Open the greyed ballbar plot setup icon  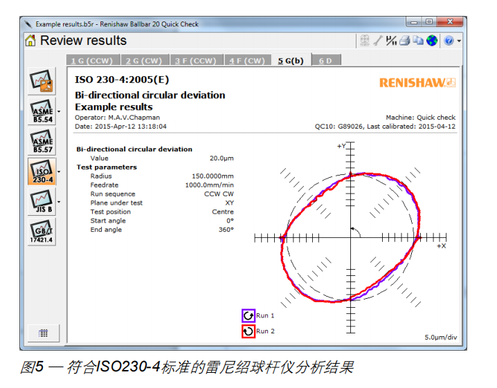click(x=365, y=41)
